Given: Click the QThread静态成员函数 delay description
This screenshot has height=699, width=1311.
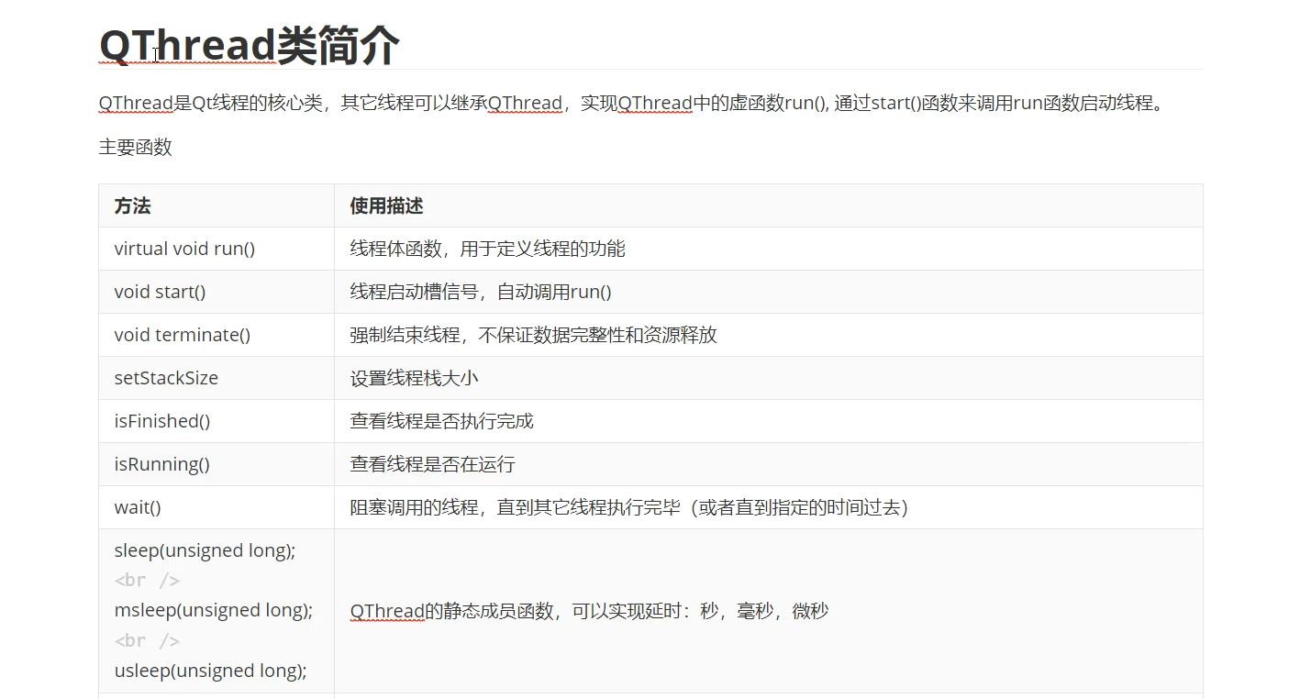Looking at the screenshot, I should [x=587, y=610].
